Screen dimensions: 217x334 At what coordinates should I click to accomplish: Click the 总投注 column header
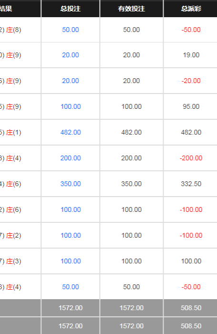pos(71,9)
